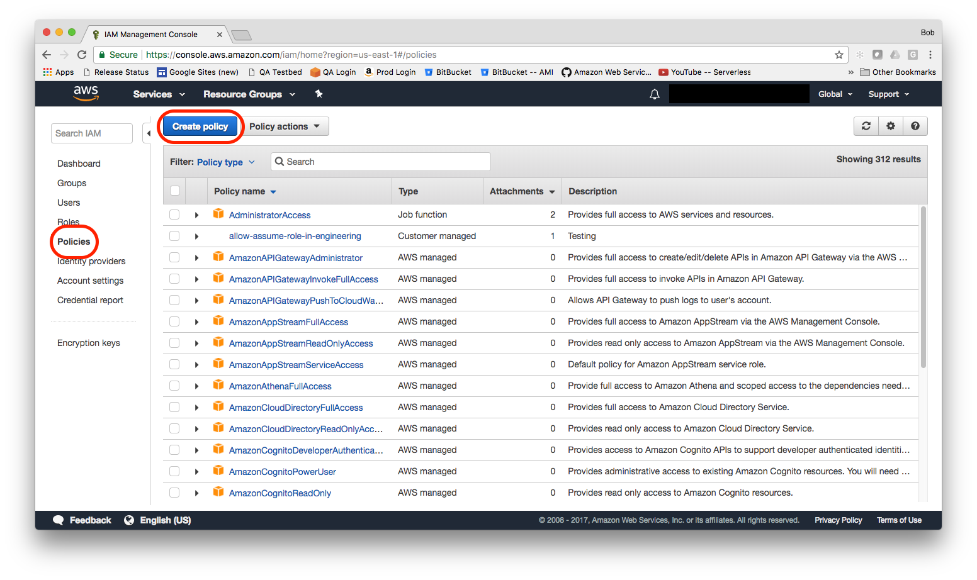Open the BitBucket bookmark
This screenshot has width=977, height=580.
[x=448, y=72]
